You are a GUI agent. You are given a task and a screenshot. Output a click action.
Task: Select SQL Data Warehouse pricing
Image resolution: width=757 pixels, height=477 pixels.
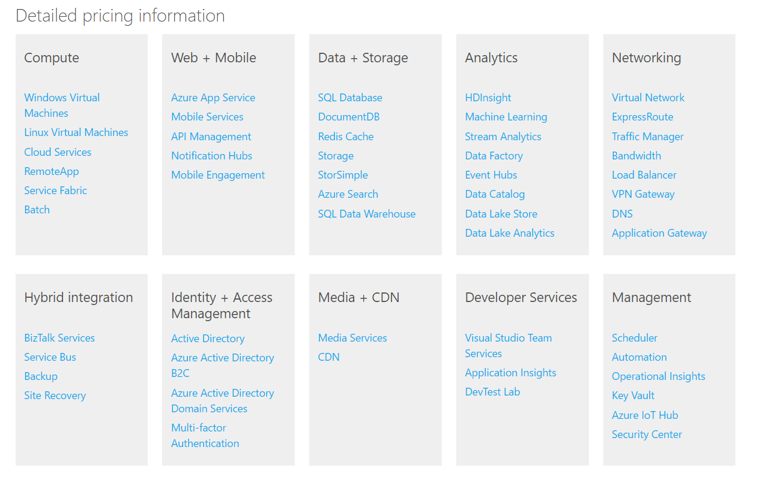point(367,213)
